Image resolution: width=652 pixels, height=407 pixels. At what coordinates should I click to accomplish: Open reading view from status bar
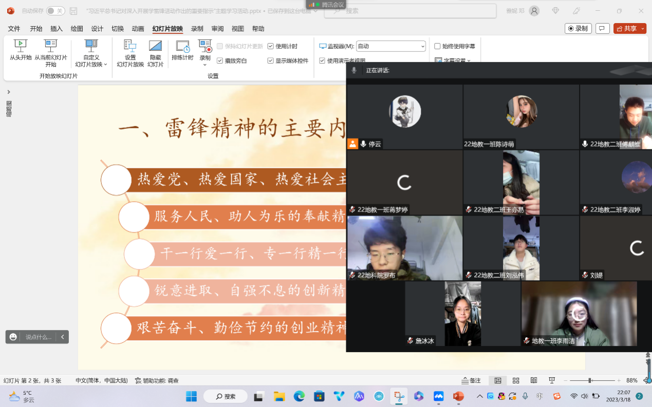point(534,380)
